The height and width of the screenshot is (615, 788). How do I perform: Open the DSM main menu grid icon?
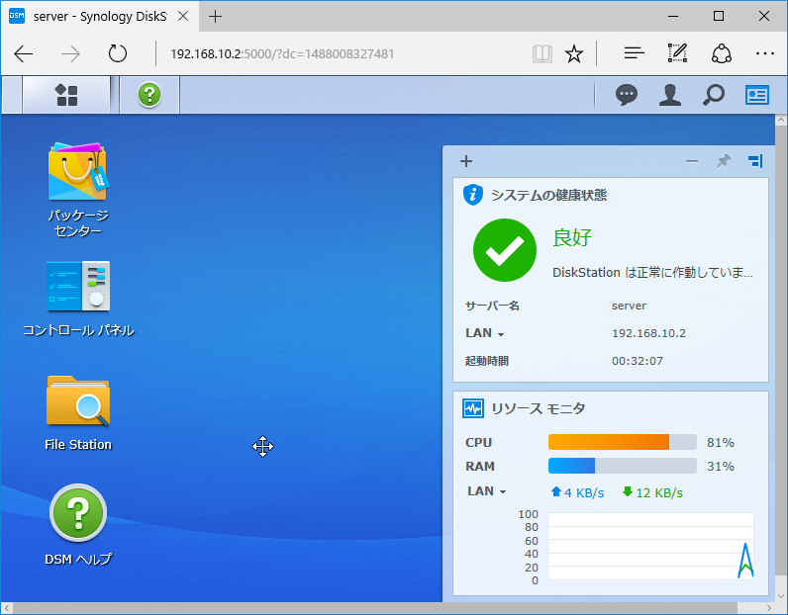66,95
